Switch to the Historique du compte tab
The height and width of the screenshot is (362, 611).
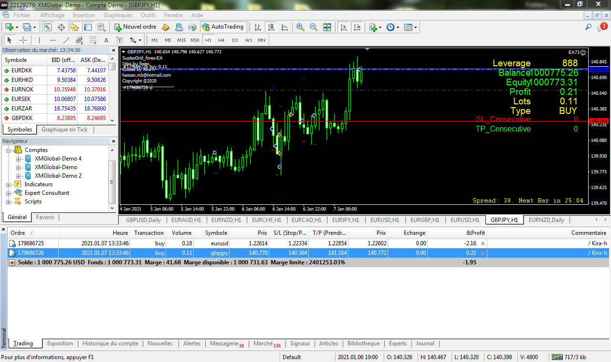tap(110, 343)
